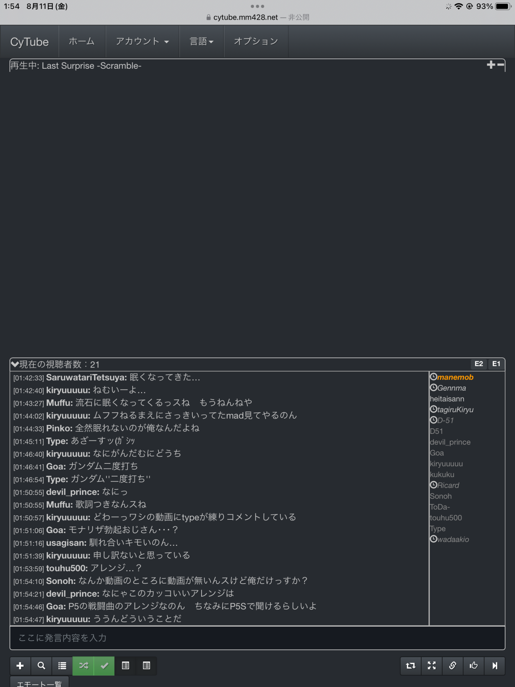Click the chat message input field
This screenshot has height=687, width=515.
point(257,638)
